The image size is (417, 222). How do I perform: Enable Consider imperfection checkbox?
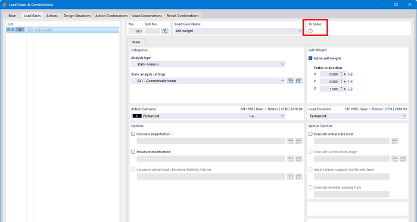(x=133, y=134)
